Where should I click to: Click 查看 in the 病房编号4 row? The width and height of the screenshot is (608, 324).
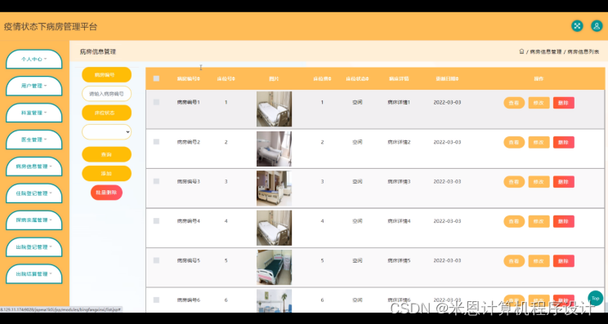[x=514, y=221]
